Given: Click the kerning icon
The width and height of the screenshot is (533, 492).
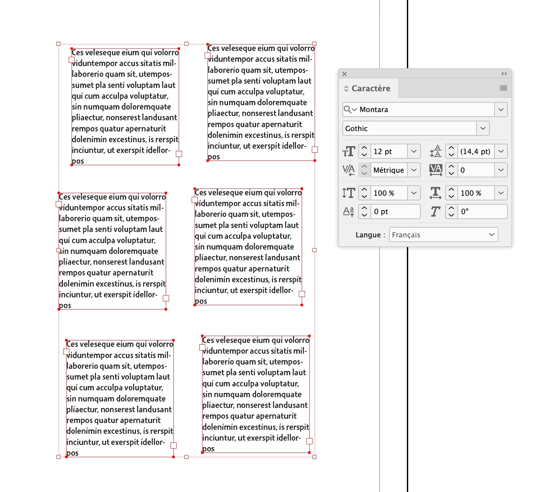Looking at the screenshot, I should coord(348,170).
